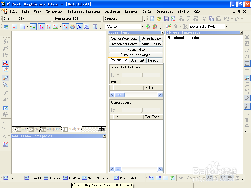Viewport: 251px width, 188px height.
Task: Switch to the Peak List tab
Action: coord(155,60)
